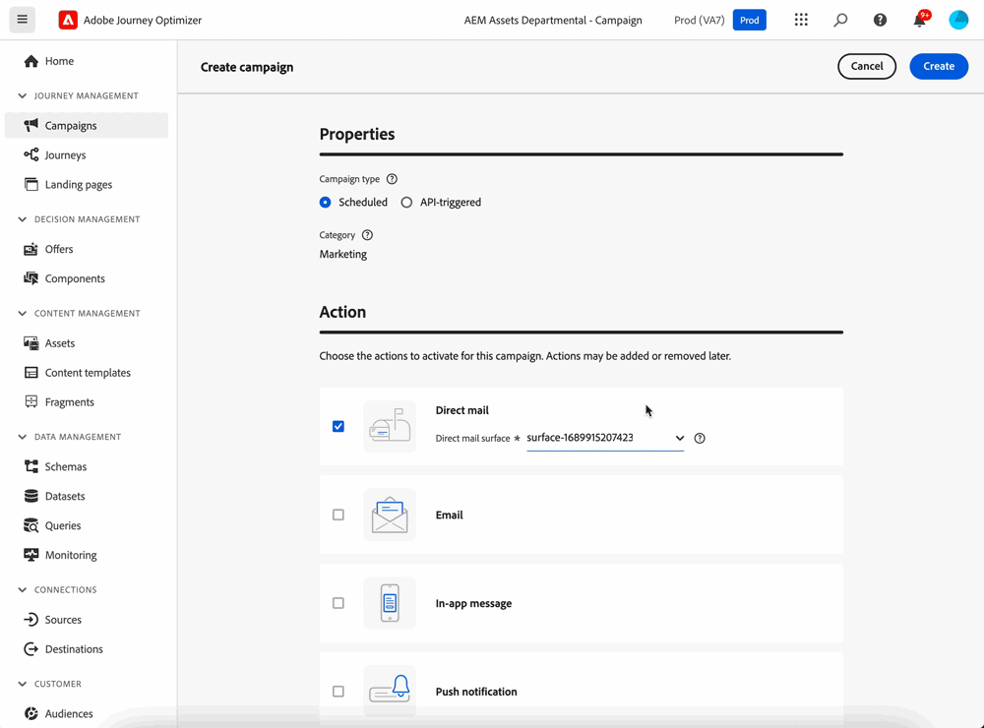The height and width of the screenshot is (728, 984).
Task: Select the API-triggered radio button
Action: pos(406,203)
